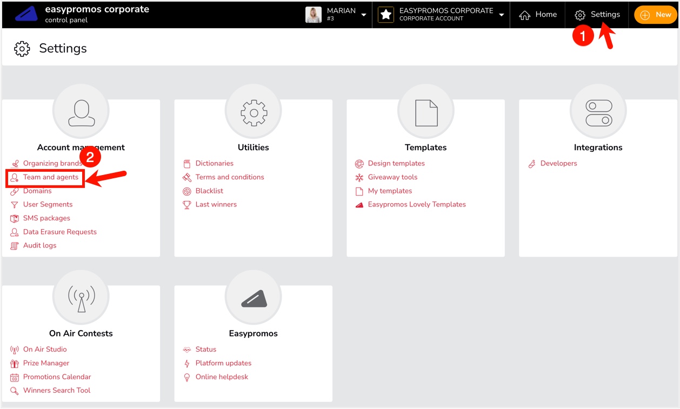
Task: Click the palette icon beside Design templates
Action: [x=359, y=164]
